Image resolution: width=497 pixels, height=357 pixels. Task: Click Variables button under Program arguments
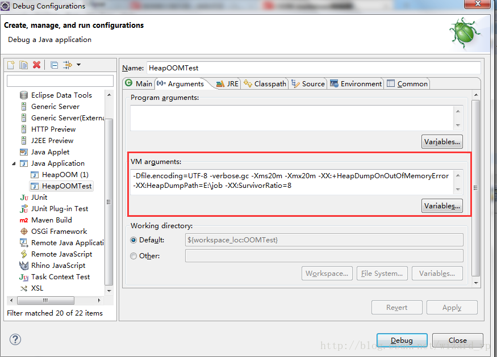point(442,141)
